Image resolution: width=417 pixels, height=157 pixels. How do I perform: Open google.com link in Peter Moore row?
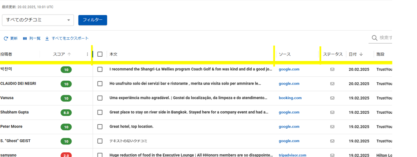coord(289,127)
